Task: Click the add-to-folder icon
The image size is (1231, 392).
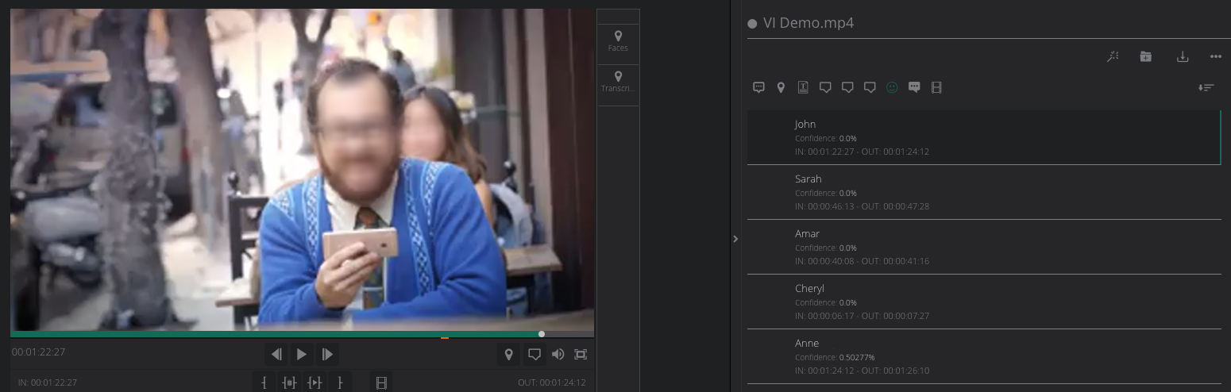Action: point(1145,56)
